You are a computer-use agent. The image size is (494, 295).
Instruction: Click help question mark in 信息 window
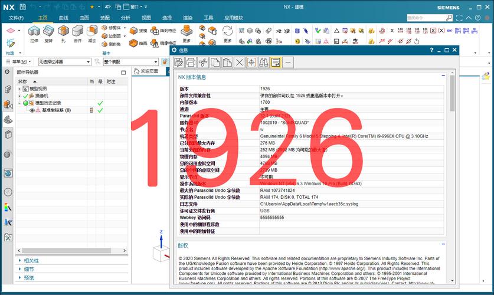point(431,50)
